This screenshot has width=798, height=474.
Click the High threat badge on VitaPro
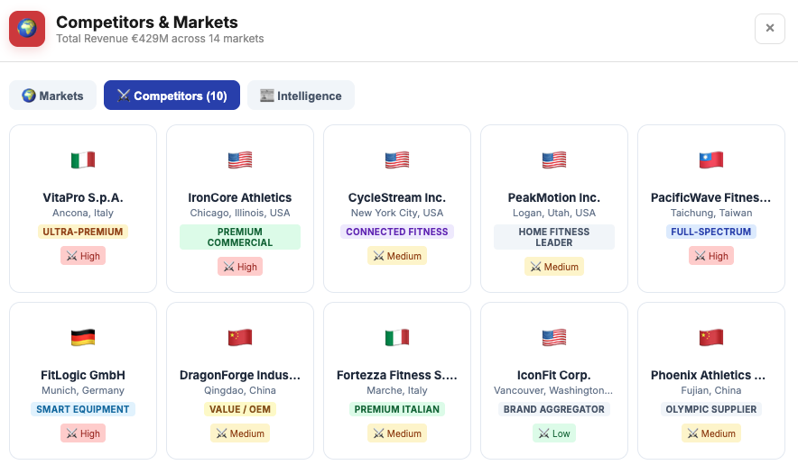[x=83, y=256]
